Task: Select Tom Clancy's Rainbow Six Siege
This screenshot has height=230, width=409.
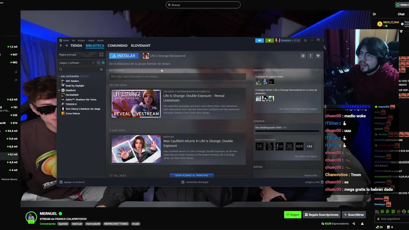Action: [83, 109]
